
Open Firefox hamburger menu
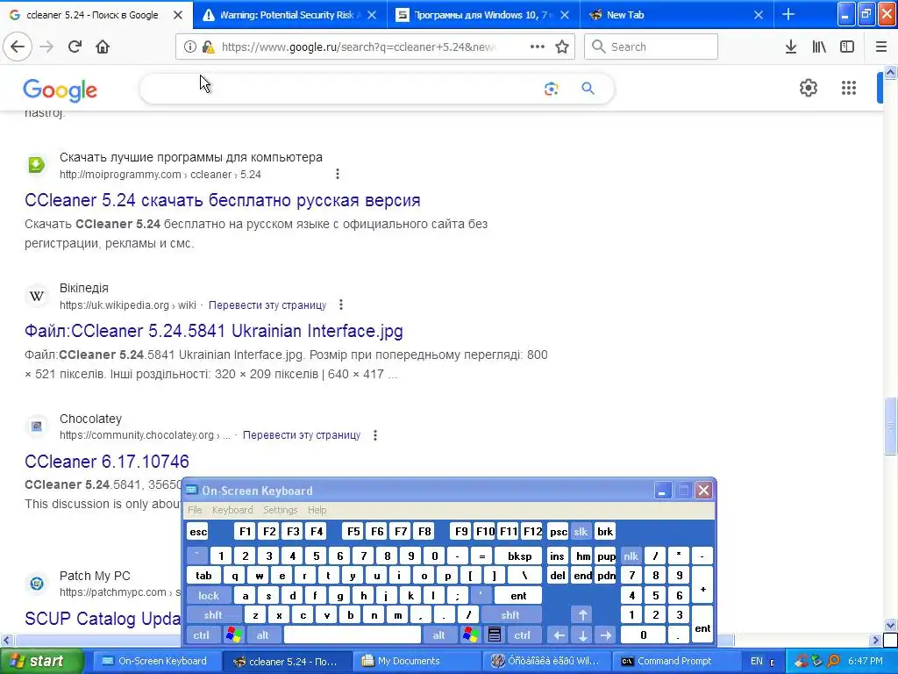pyautogui.click(x=881, y=47)
